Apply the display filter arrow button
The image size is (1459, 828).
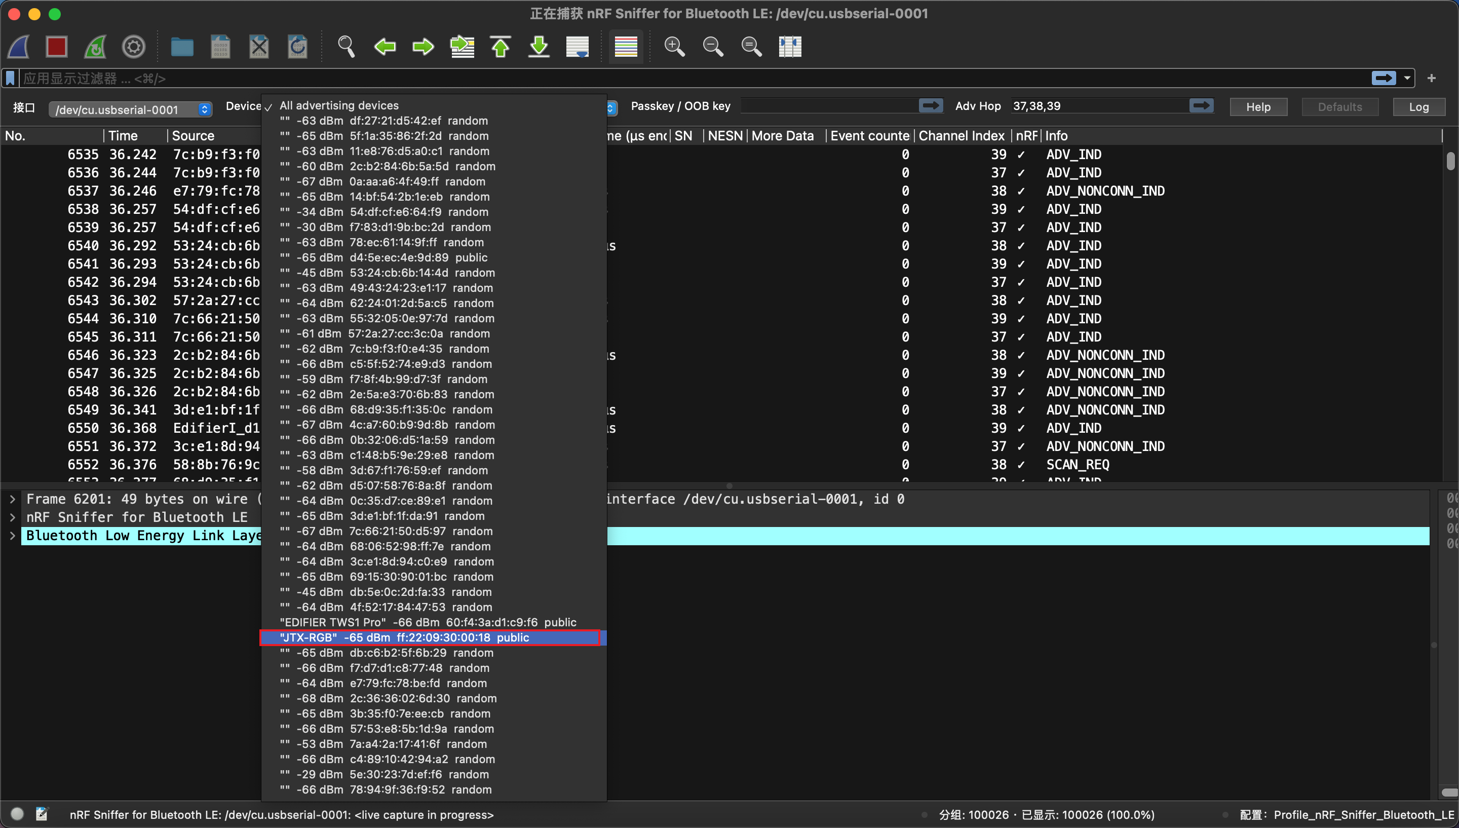[1384, 78]
